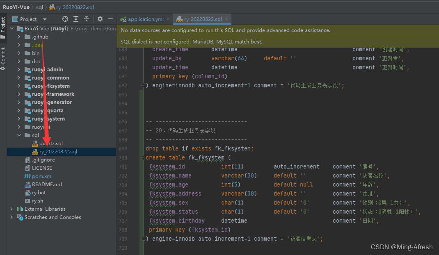The width and height of the screenshot is (439, 255).
Task: Open pom.xml Maven file
Action: [x=42, y=176]
